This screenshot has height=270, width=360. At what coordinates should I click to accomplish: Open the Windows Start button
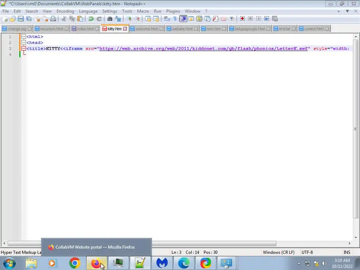[x=9, y=263]
